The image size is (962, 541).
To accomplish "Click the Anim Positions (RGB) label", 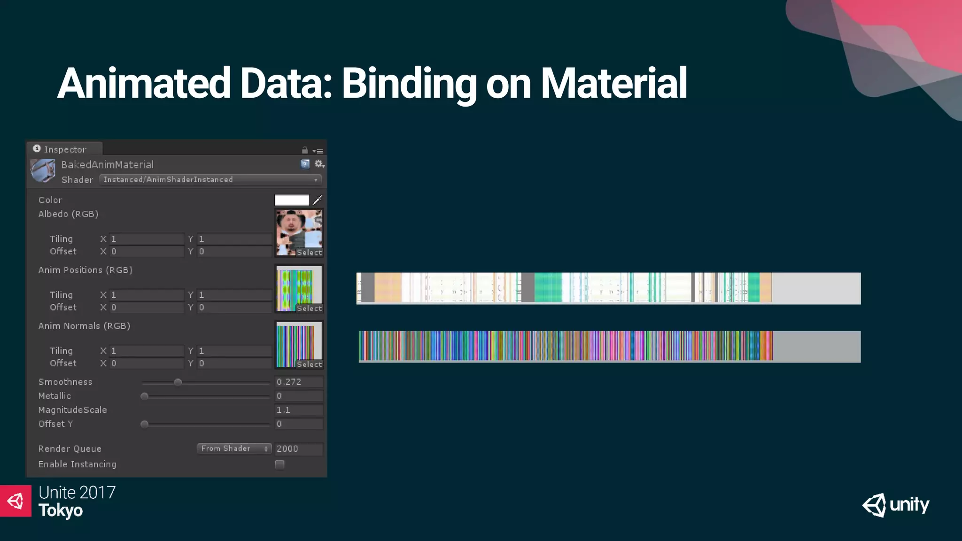I will click(x=85, y=270).
